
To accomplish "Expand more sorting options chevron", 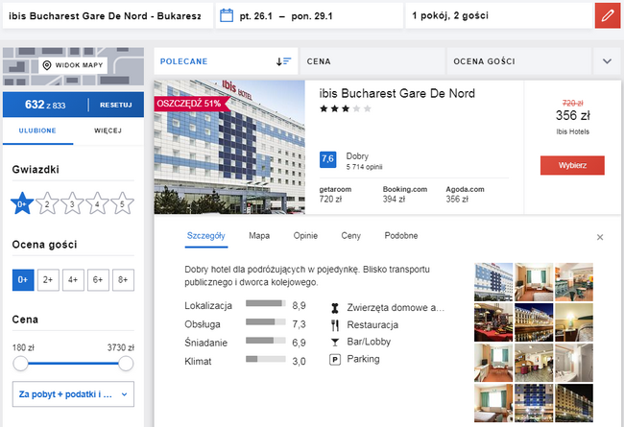I will pyautogui.click(x=607, y=61).
